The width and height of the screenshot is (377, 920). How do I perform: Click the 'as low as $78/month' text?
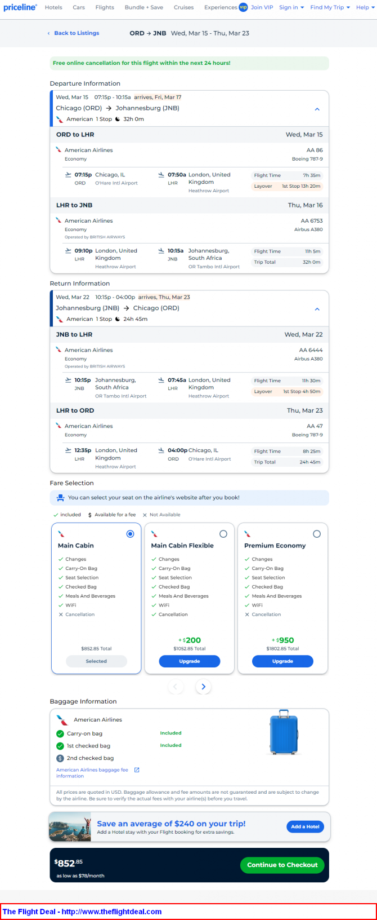pyautogui.click(x=80, y=876)
